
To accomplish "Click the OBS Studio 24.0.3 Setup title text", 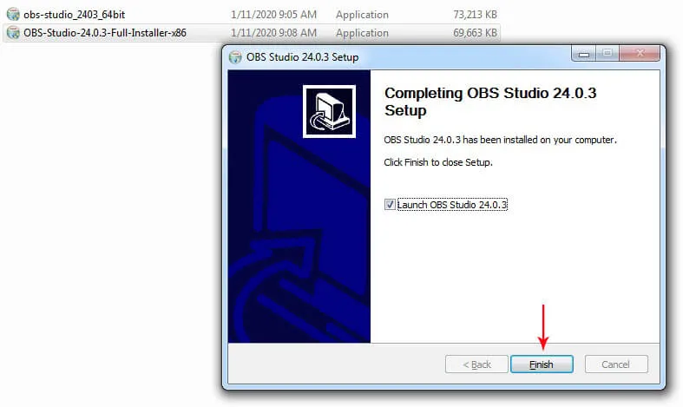I will click(x=302, y=57).
